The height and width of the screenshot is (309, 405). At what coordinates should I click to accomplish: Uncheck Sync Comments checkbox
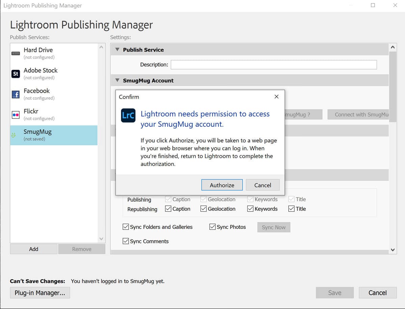click(x=126, y=241)
